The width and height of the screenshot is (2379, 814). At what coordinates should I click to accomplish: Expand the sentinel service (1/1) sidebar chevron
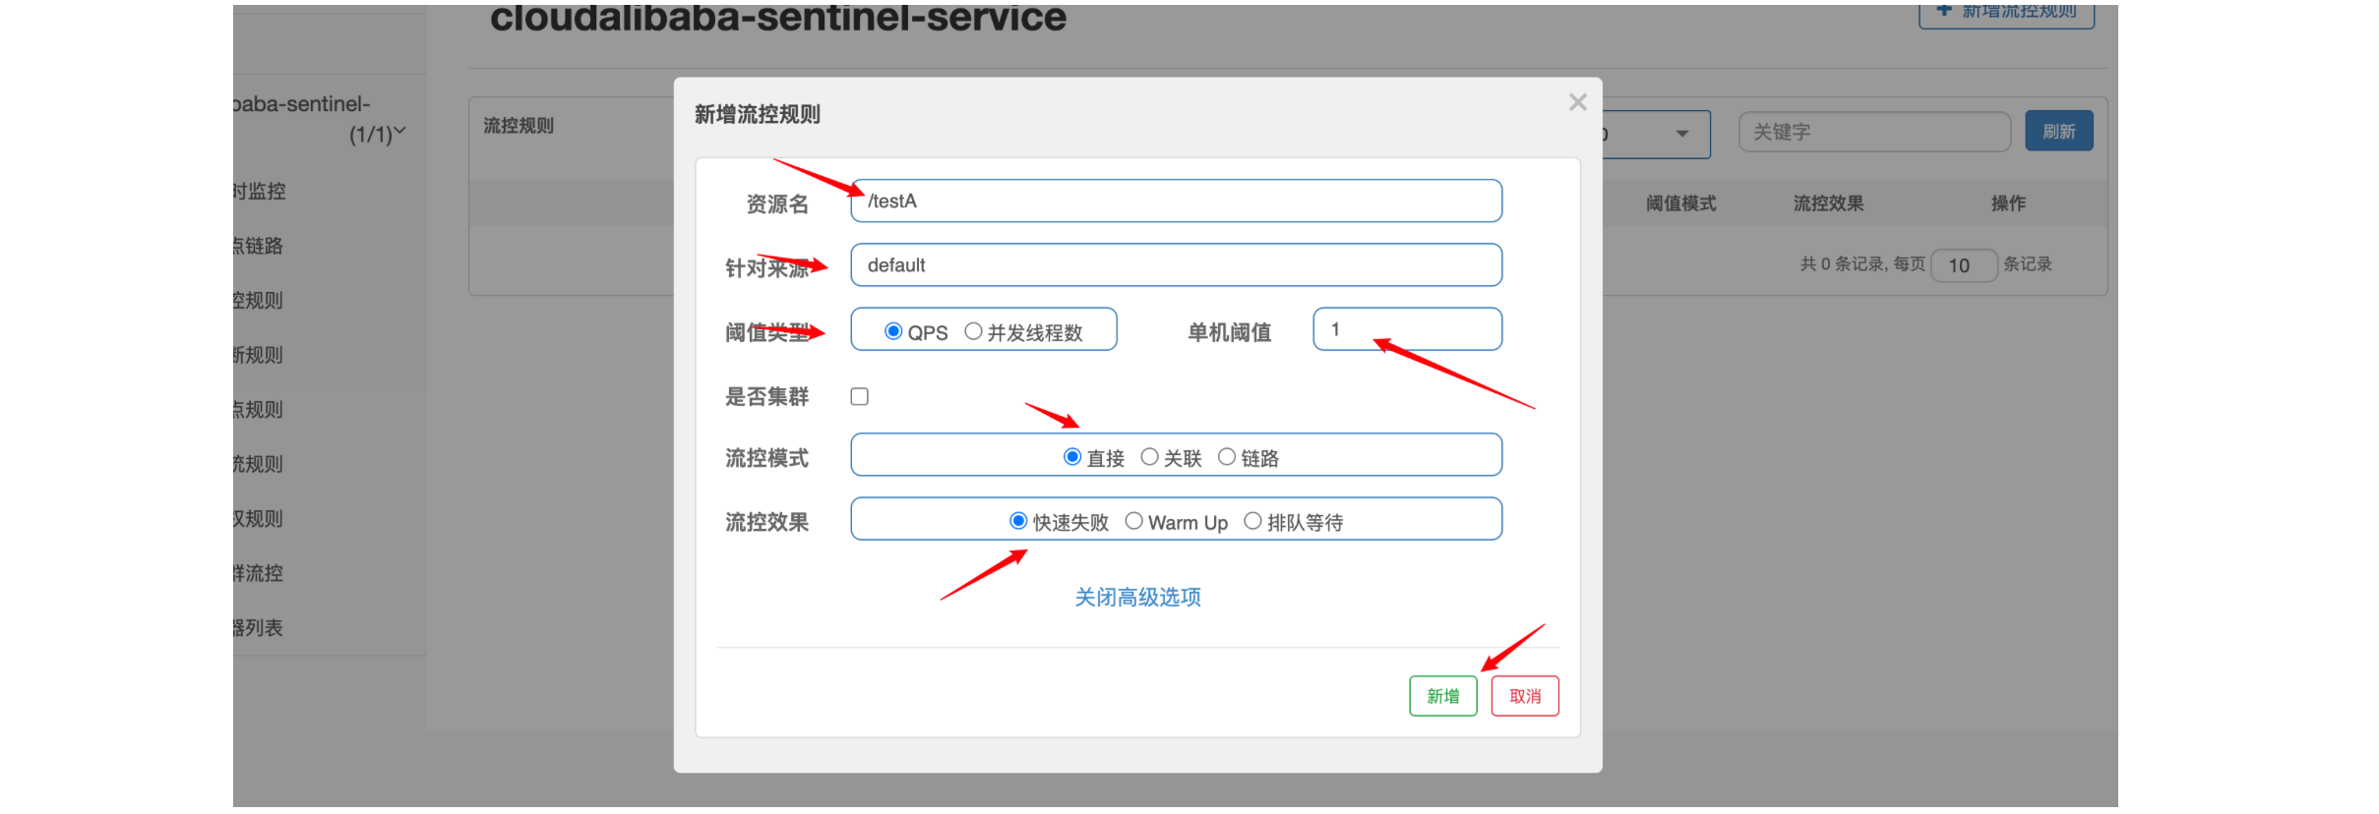pyautogui.click(x=399, y=132)
